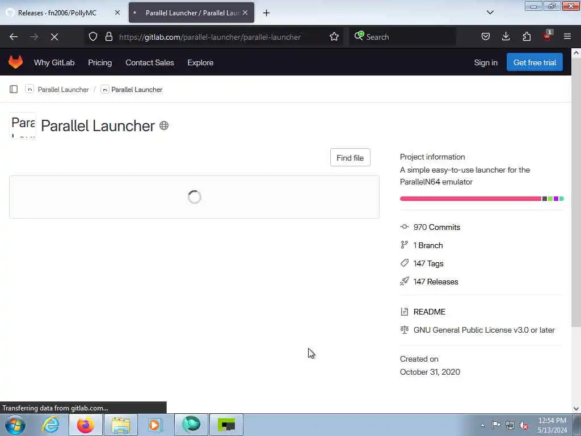Click the Parallel Launcher project avatar

23,125
